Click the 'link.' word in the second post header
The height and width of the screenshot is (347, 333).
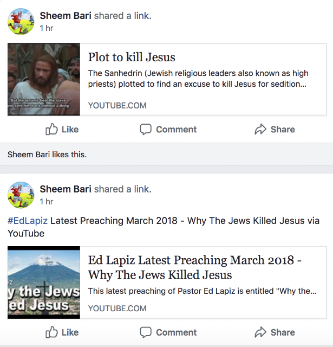point(143,189)
